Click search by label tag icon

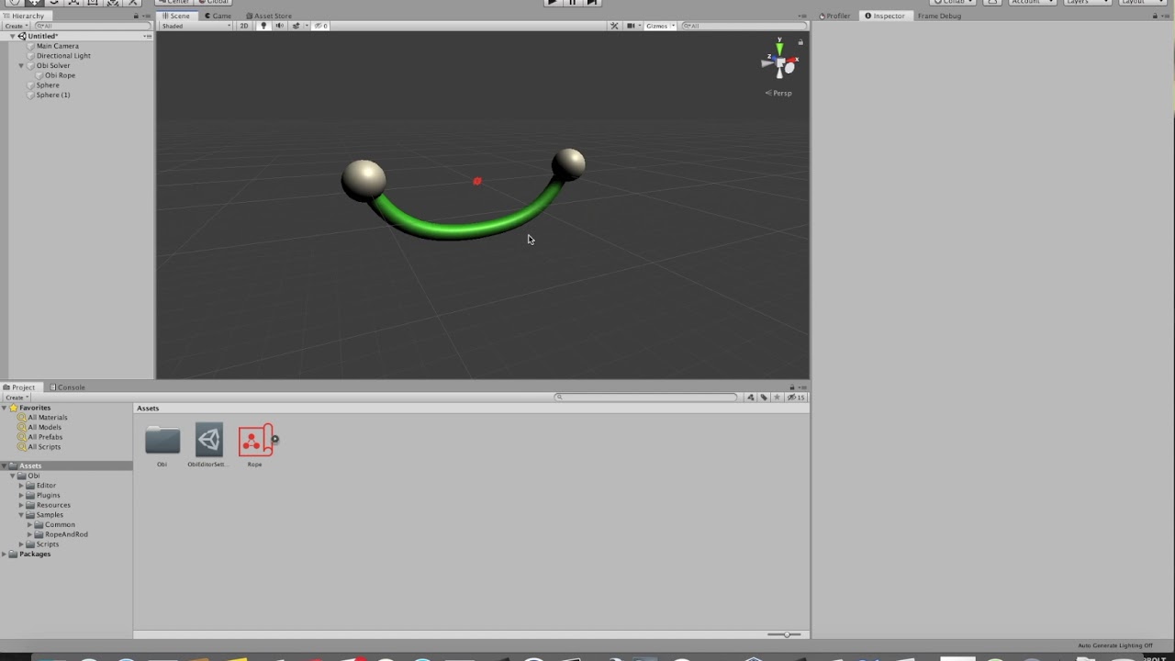pyautogui.click(x=764, y=398)
